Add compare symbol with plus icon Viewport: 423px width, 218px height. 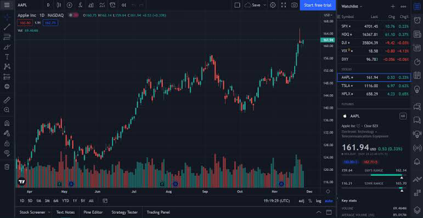coord(69,5)
